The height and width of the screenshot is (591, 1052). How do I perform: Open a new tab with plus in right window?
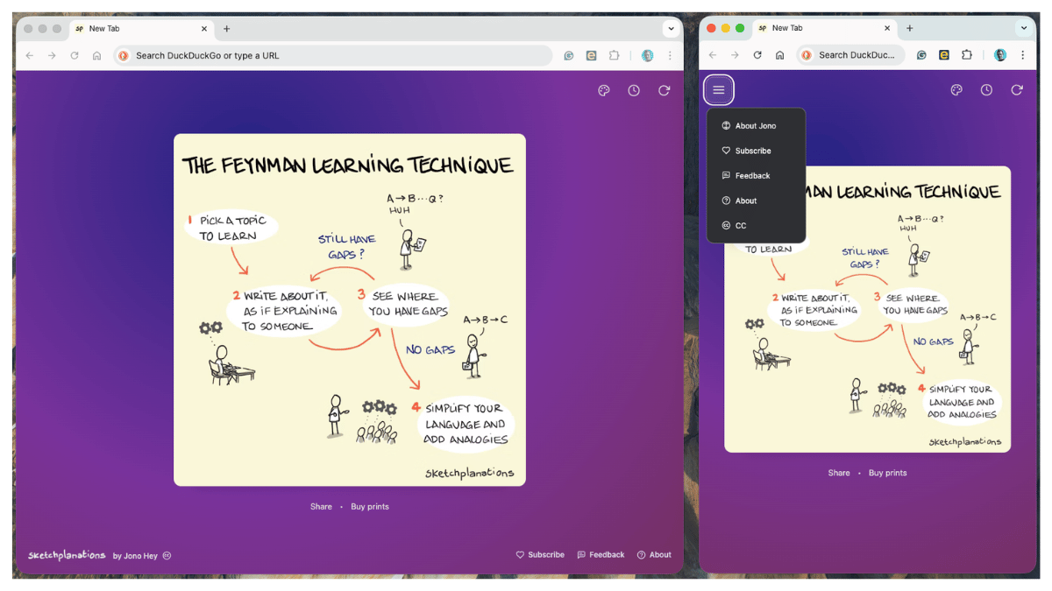tap(909, 28)
